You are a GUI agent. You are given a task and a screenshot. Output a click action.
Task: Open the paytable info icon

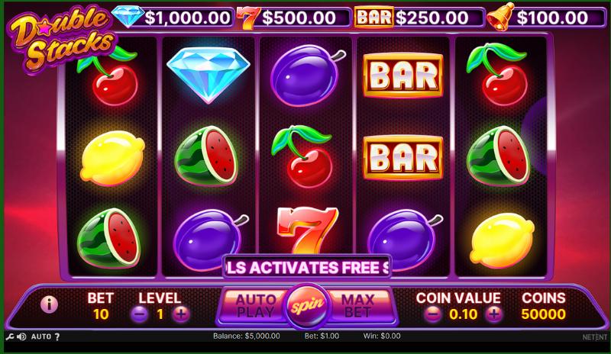coord(49,304)
